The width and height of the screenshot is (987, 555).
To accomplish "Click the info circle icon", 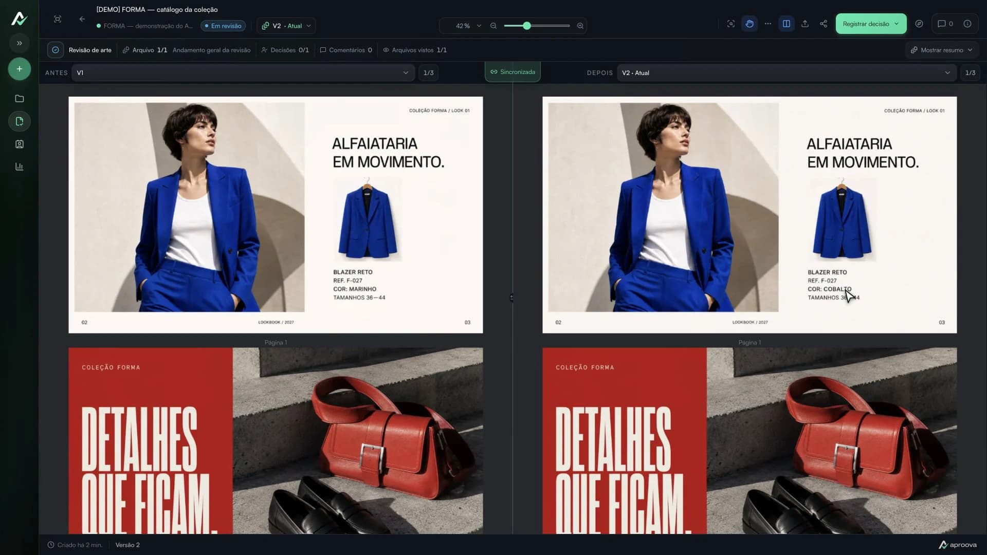I will click(967, 24).
